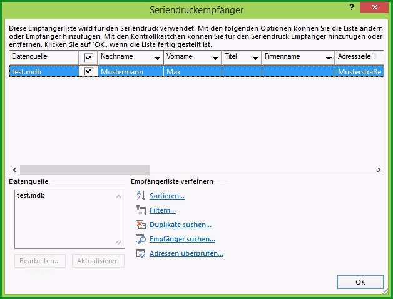Click the validate addresses icon
Image resolution: width=393 pixels, height=299 pixels.
[141, 253]
